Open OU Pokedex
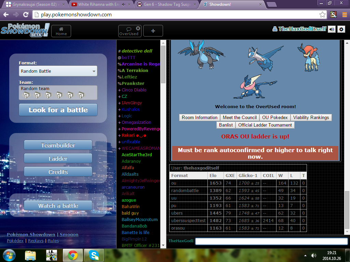350x262 pixels. coord(275,117)
